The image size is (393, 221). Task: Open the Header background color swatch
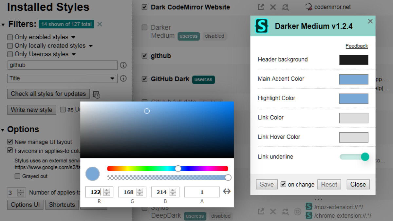pyautogui.click(x=353, y=60)
